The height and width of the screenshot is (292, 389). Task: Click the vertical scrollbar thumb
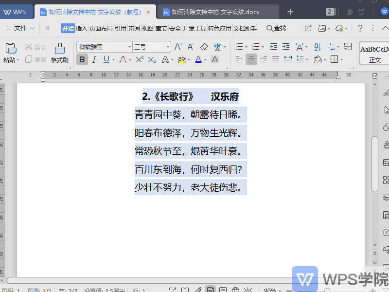[x=374, y=164]
